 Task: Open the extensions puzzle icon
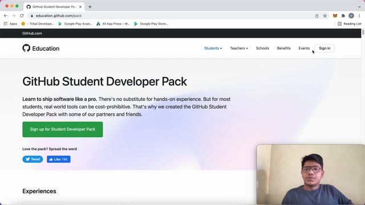[x=343, y=16]
